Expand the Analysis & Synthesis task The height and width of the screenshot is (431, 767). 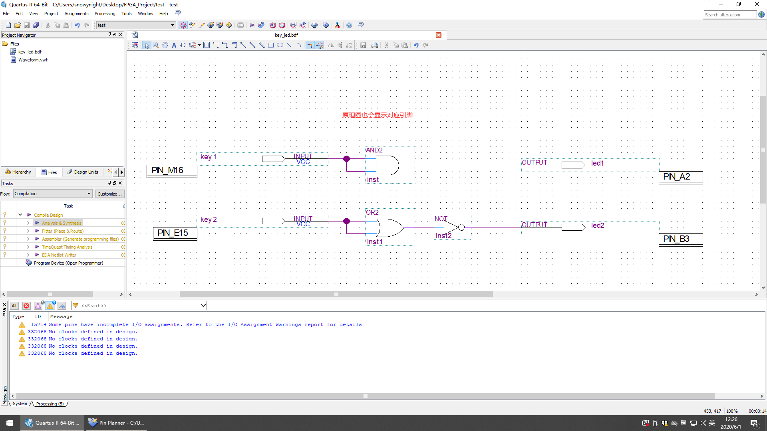[x=28, y=223]
